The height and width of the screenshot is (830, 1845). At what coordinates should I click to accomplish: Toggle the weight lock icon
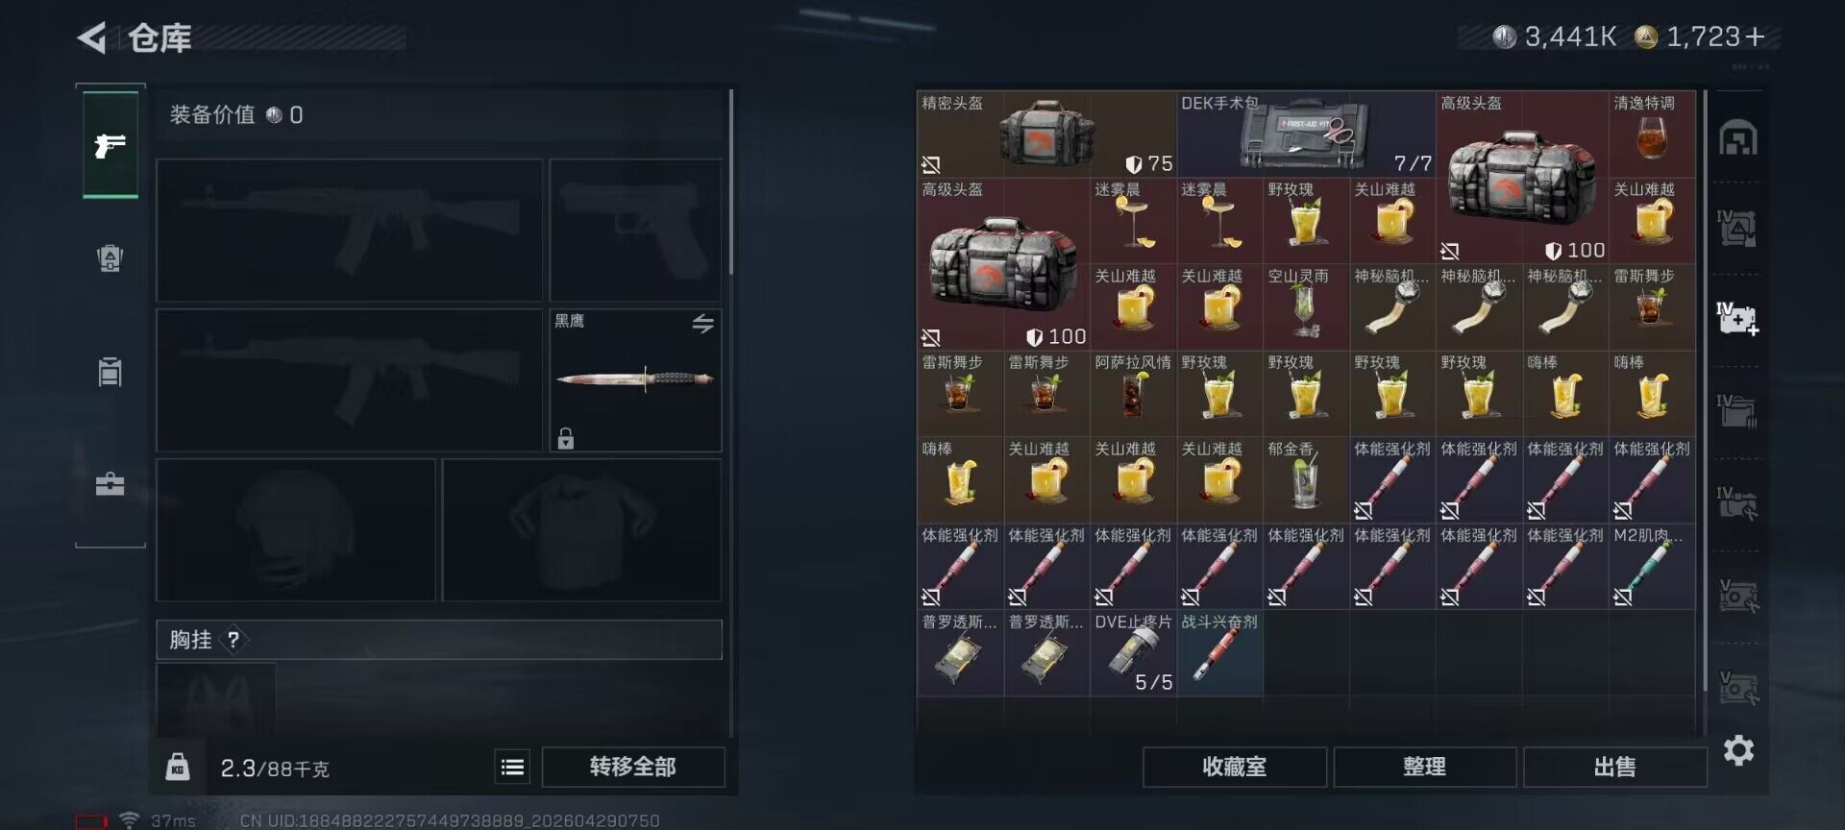[x=178, y=767]
